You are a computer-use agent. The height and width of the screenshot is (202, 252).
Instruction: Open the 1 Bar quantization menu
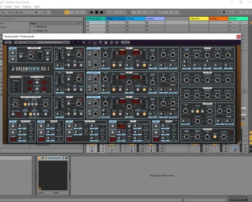coord(46,13)
